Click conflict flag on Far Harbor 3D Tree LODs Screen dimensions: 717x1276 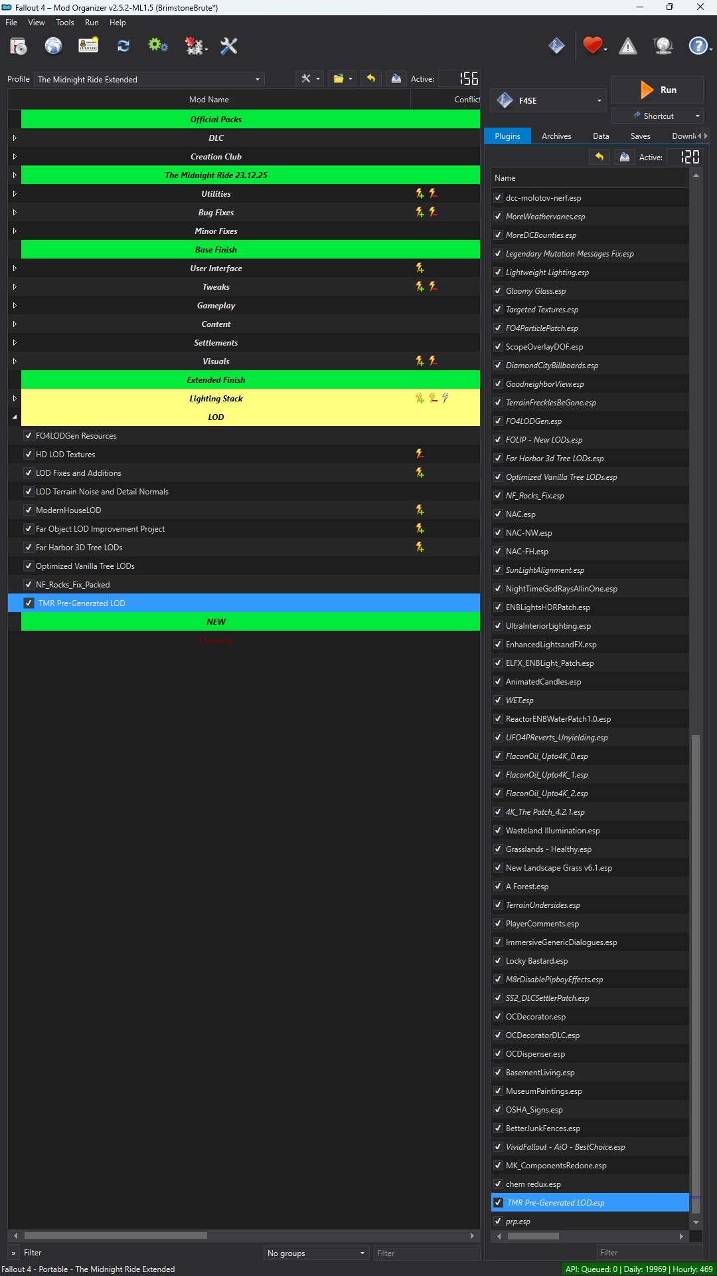(420, 547)
